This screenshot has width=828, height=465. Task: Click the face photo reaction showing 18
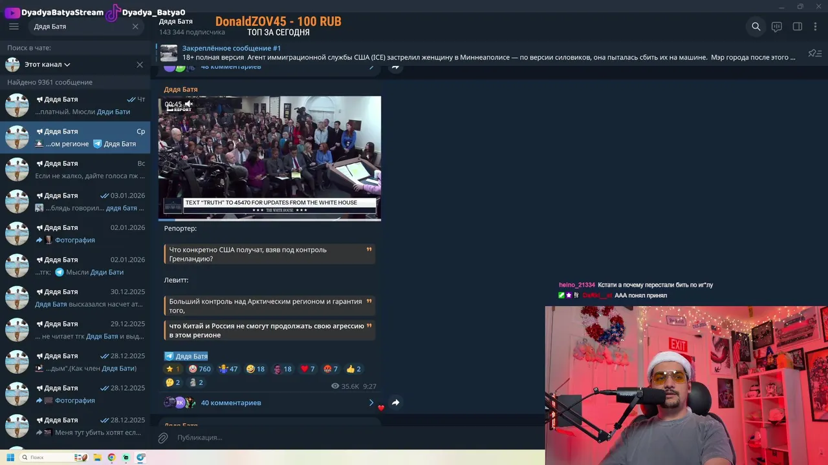tap(283, 369)
